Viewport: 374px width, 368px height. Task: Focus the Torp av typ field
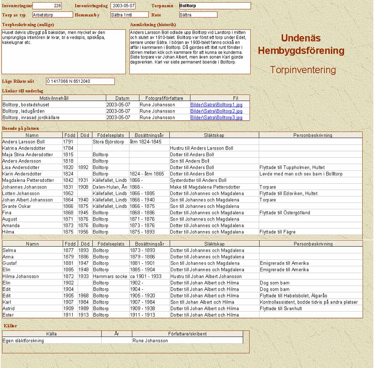(x=52, y=15)
